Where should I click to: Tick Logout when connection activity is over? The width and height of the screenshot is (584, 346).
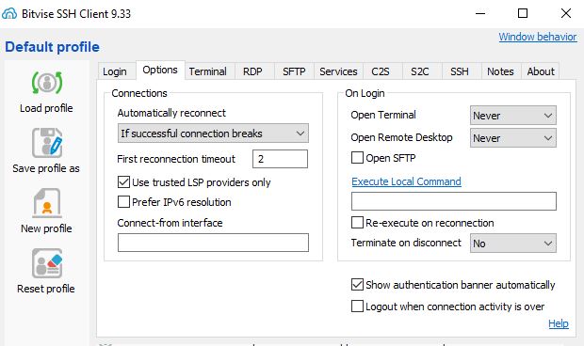tap(357, 307)
